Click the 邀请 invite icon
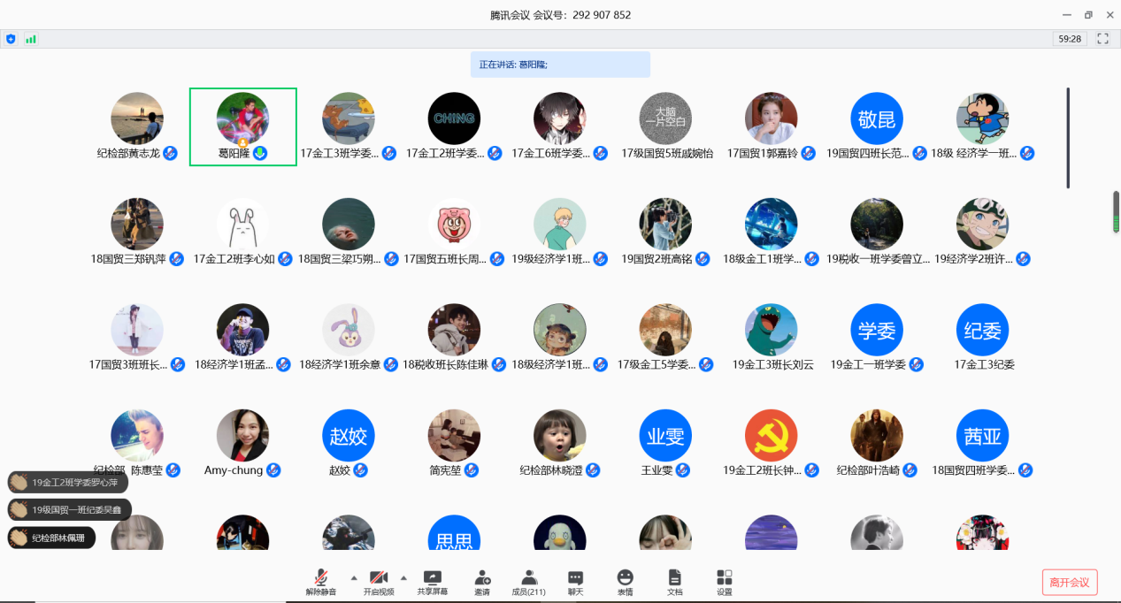This screenshot has height=603, width=1121. (482, 582)
